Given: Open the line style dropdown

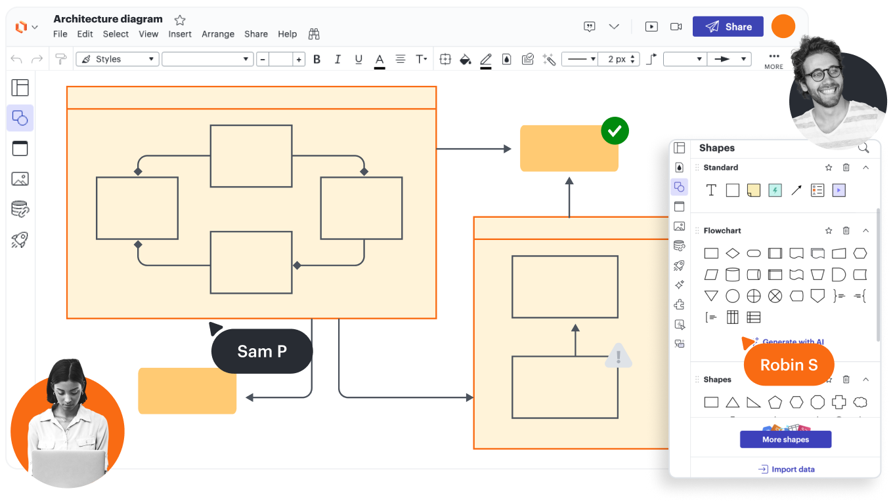Looking at the screenshot, I should pyautogui.click(x=581, y=60).
